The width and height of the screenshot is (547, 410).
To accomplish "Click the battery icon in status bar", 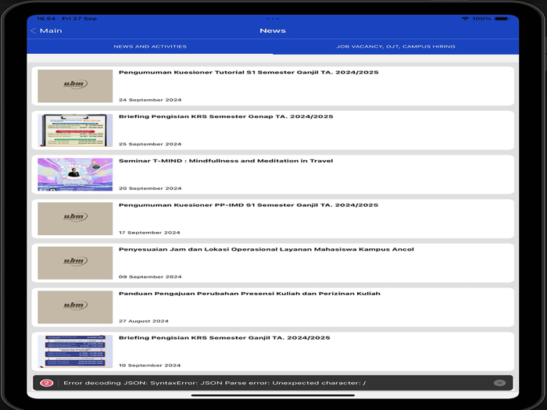I will (502, 19).
